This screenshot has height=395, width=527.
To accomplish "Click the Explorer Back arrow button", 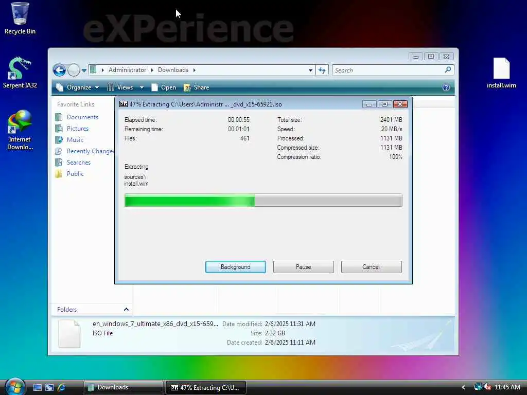I will pos(60,70).
